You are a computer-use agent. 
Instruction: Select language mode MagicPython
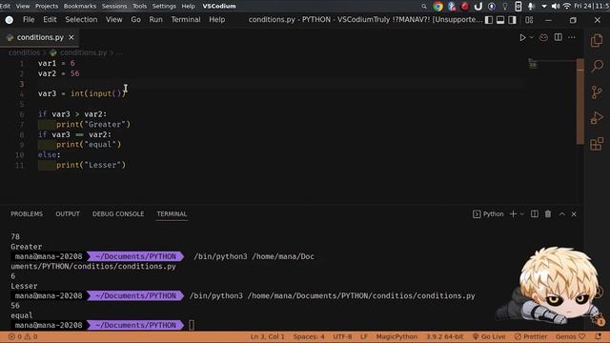[x=396, y=336]
